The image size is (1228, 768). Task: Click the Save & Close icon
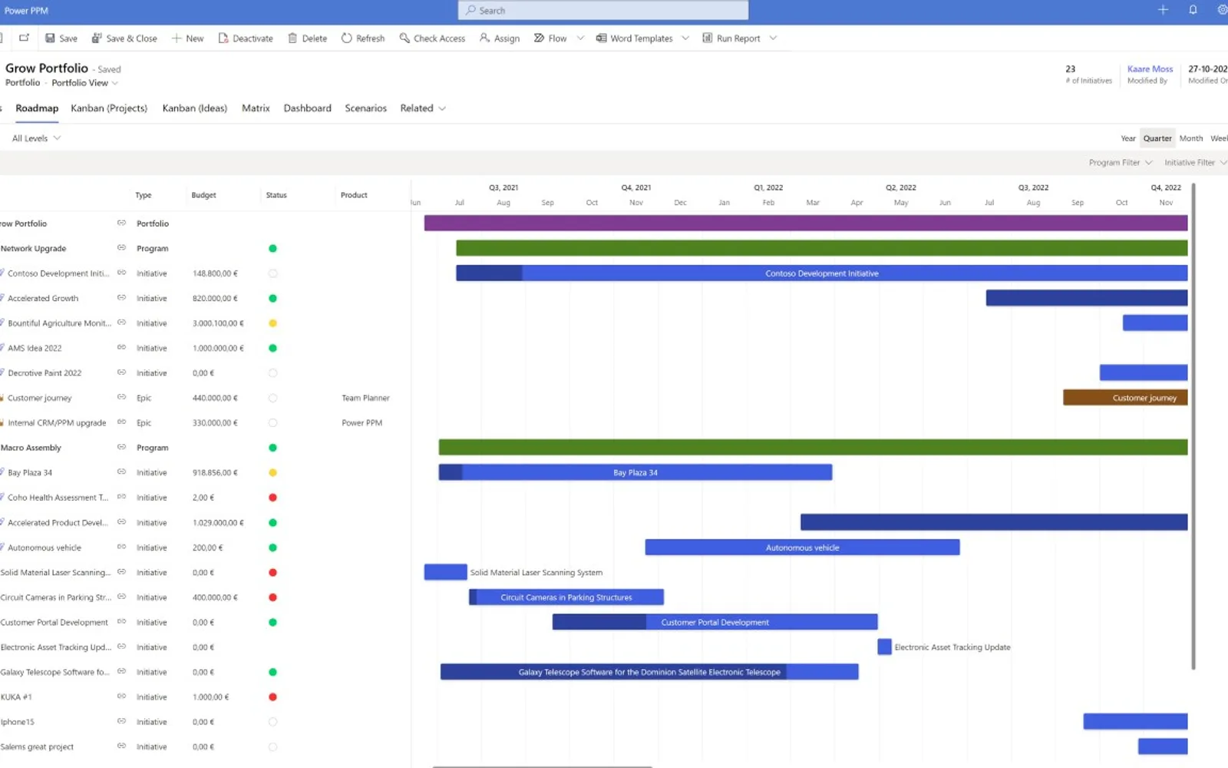click(97, 38)
